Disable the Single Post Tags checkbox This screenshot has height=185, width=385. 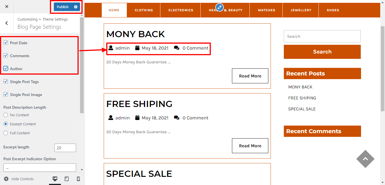[x=6, y=82]
